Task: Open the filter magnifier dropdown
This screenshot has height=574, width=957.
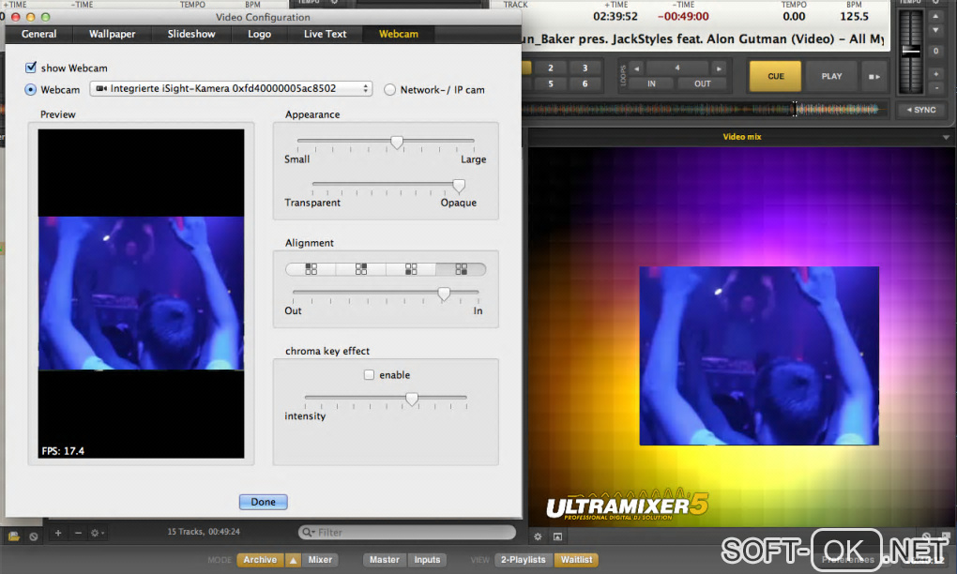Action: pos(309,532)
